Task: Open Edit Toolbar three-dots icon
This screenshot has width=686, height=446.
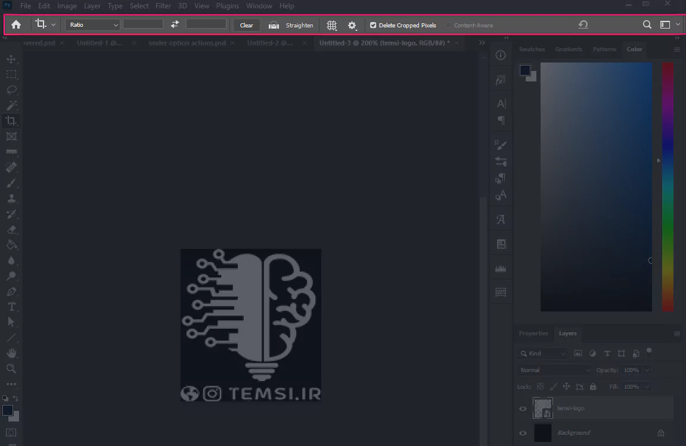Action: click(11, 384)
